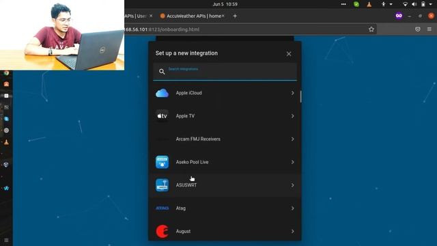Open the Firefox hamburger menu
The image size is (437, 246).
click(x=429, y=29)
